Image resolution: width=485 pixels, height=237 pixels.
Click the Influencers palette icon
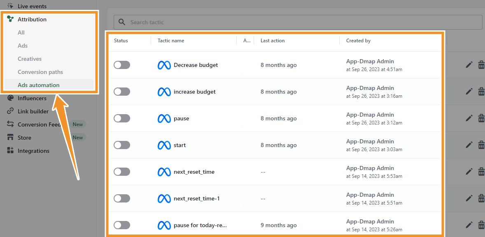click(11, 98)
